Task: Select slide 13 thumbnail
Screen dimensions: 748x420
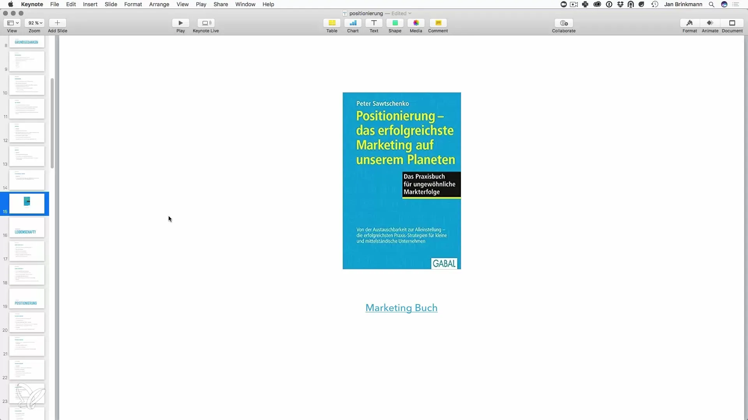Action: pyautogui.click(x=27, y=156)
